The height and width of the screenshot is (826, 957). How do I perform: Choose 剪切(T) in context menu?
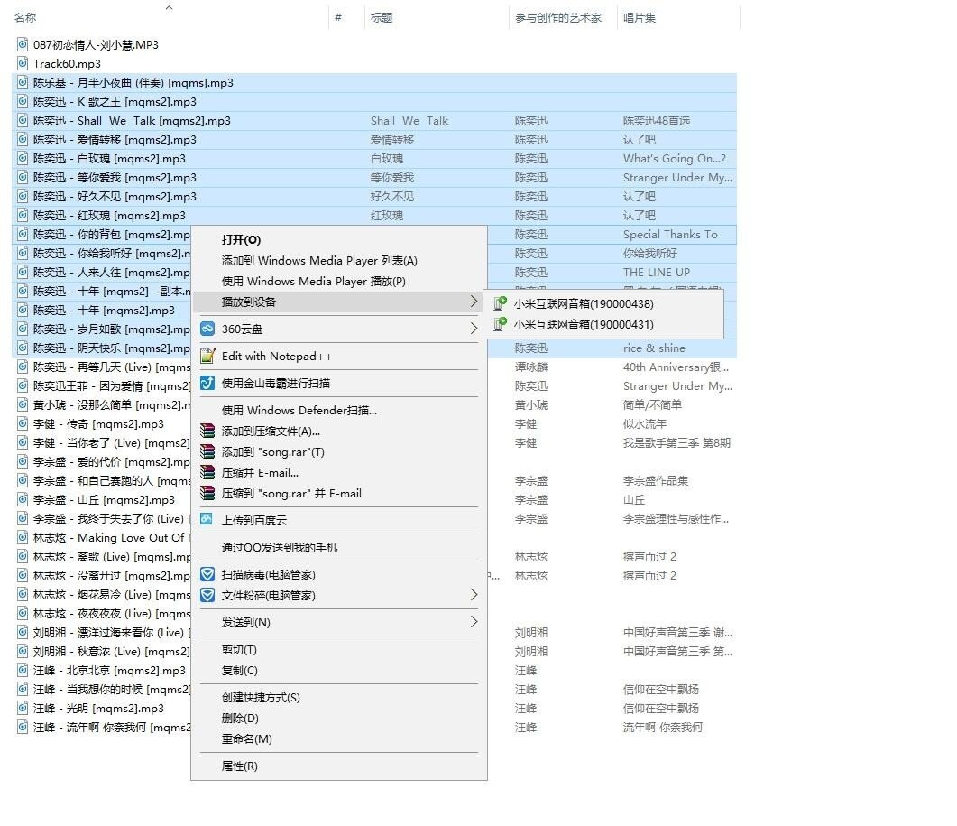click(239, 649)
